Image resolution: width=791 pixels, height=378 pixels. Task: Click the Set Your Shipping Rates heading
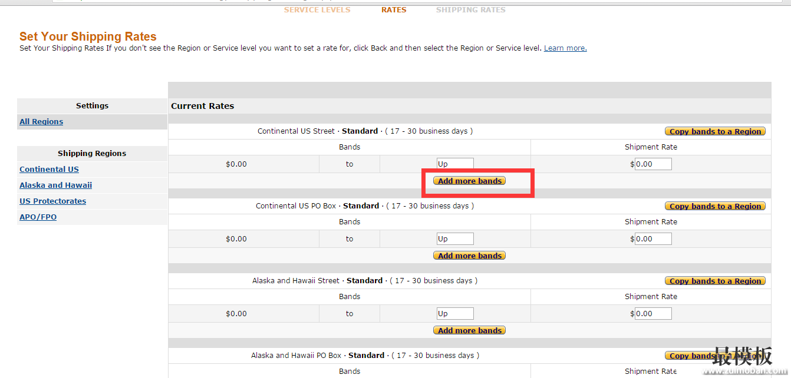88,37
